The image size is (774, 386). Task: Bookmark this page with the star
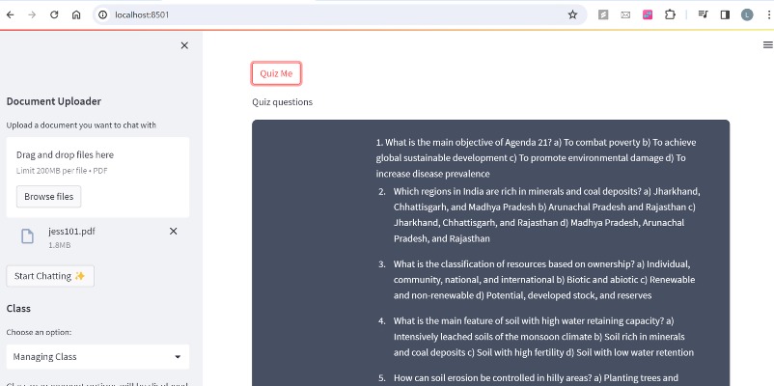pyautogui.click(x=572, y=14)
